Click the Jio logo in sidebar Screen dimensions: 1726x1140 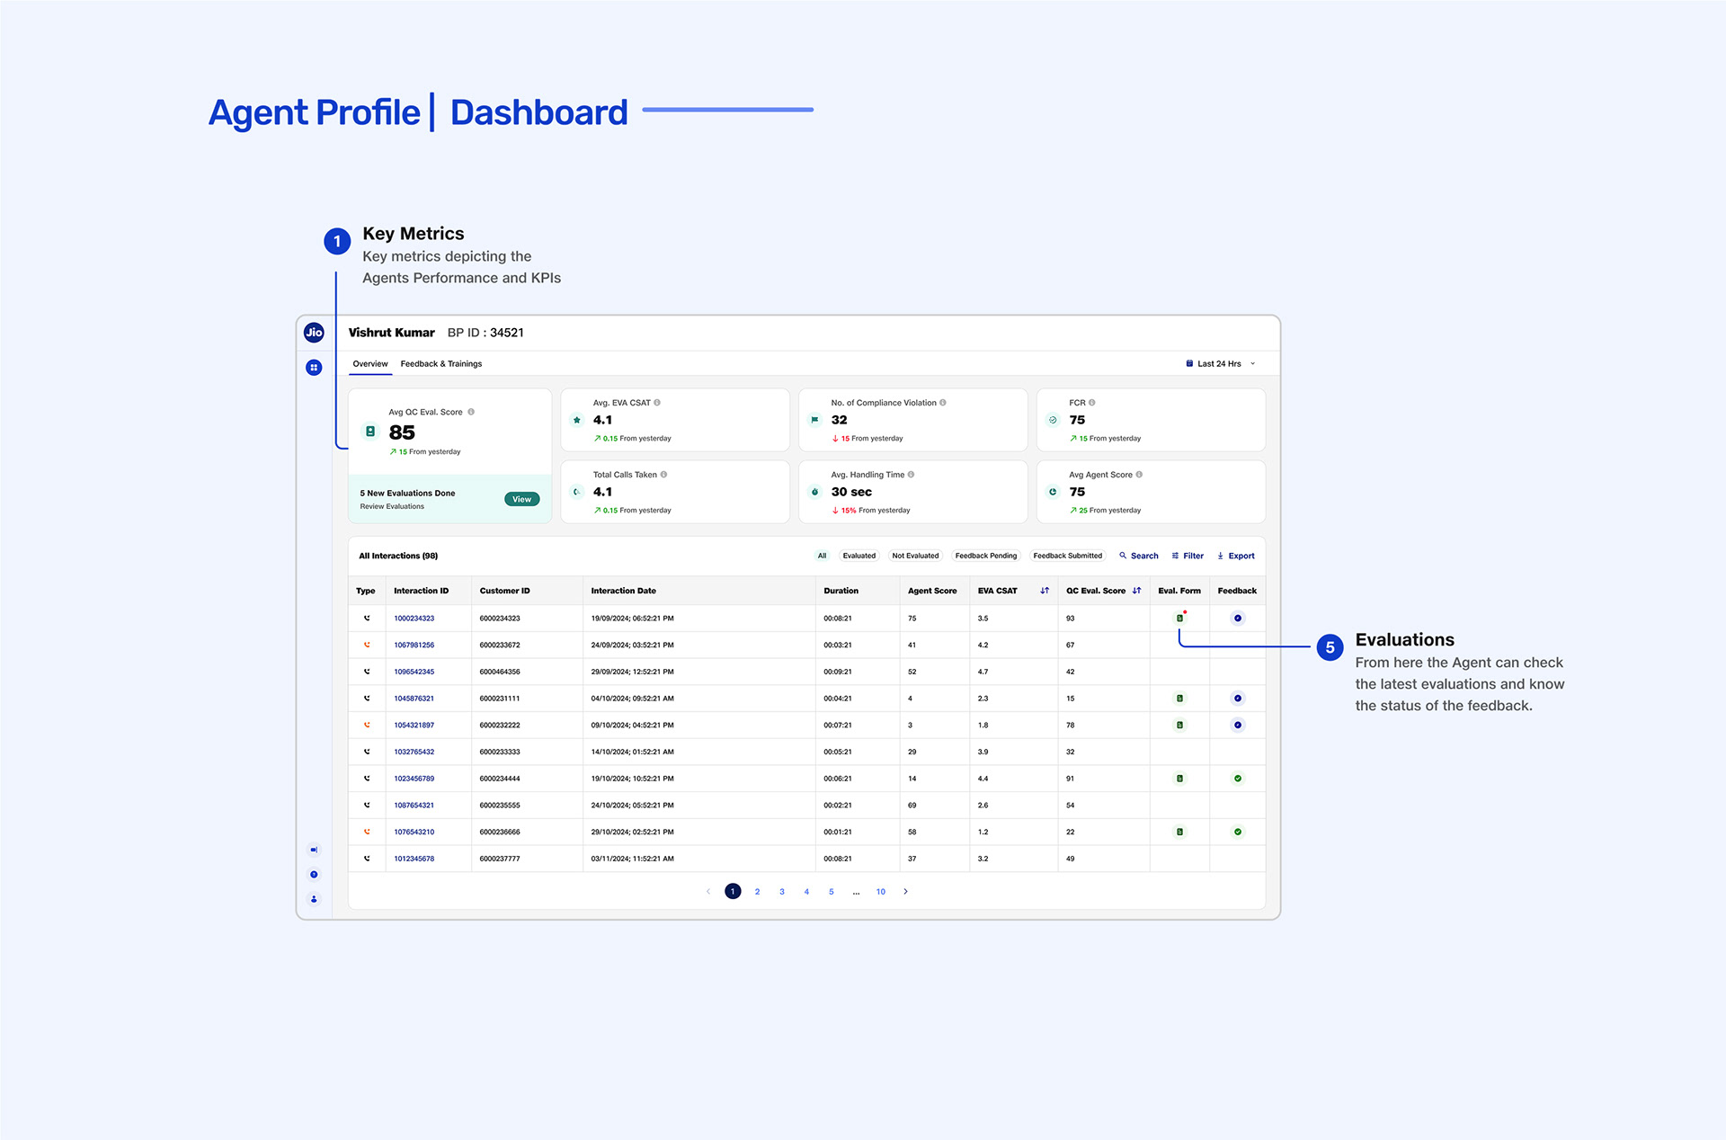point(314,333)
